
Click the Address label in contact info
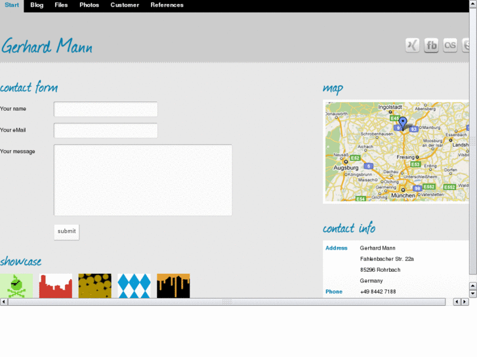pyautogui.click(x=336, y=248)
